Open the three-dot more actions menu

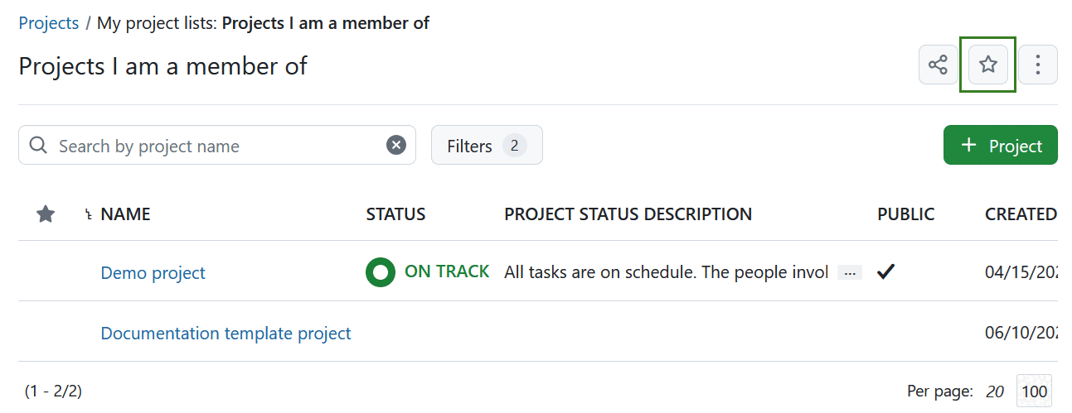[x=1037, y=65]
